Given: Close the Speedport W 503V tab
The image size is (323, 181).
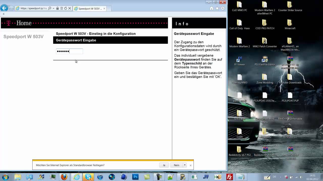Looking at the screenshot, I should click(104, 9).
